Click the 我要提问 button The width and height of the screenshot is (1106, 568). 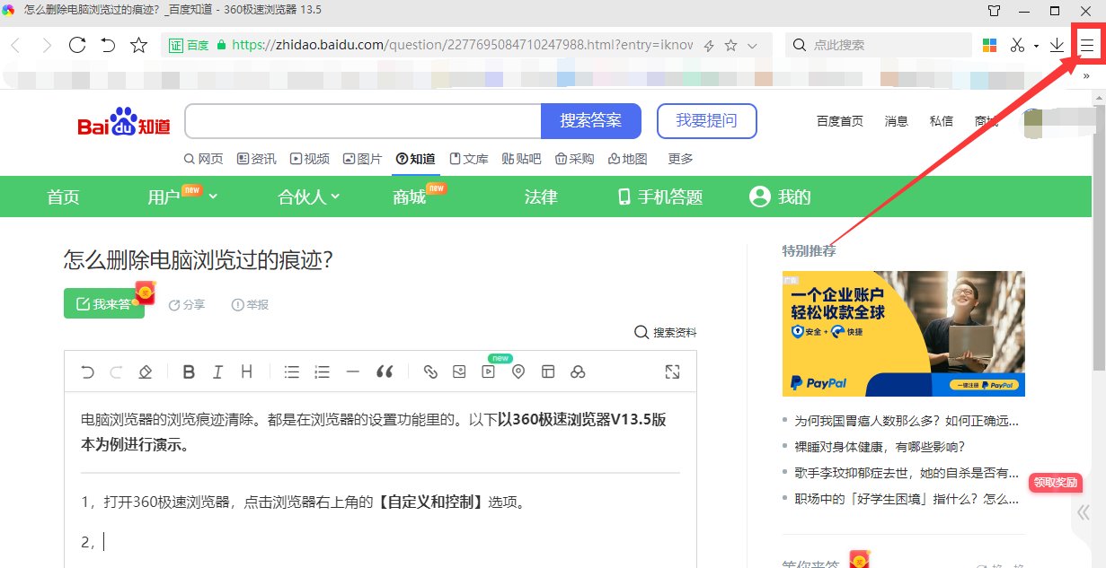point(707,120)
